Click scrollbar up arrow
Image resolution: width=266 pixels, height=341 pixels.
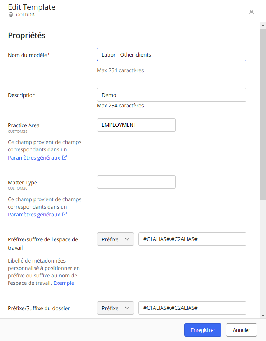pyautogui.click(x=263, y=26)
